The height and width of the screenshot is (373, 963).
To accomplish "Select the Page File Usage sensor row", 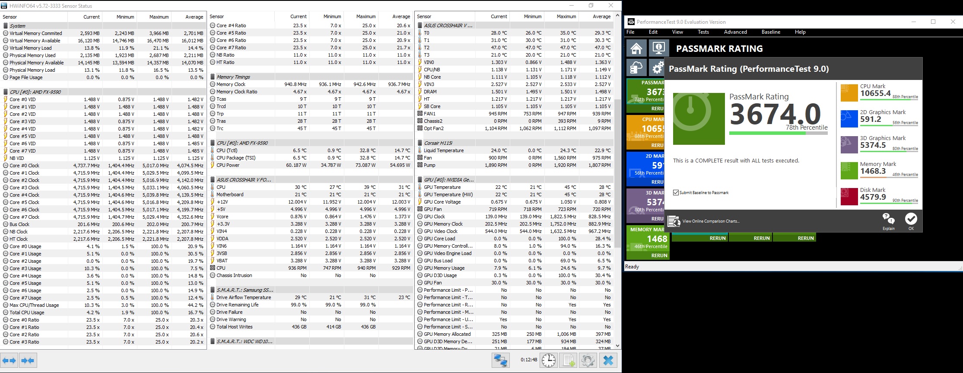I will (x=103, y=77).
